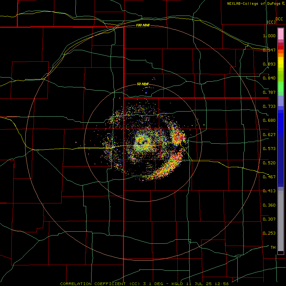286x286 pixels.
Task: Click the "50 NMI" range ring label
Action: [x=143, y=84]
